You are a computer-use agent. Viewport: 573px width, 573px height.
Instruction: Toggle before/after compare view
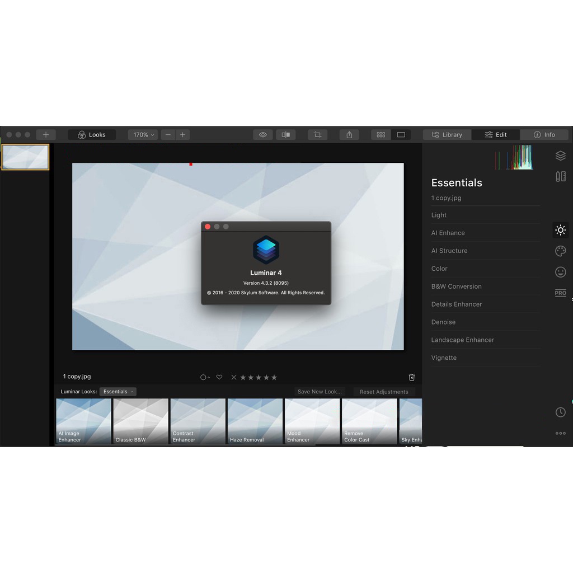click(x=285, y=135)
